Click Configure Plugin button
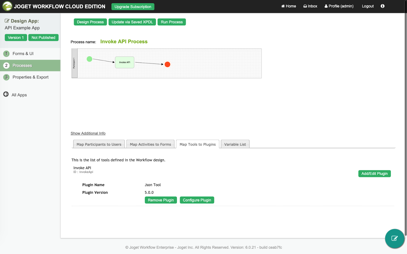The image size is (407, 254). 197,200
